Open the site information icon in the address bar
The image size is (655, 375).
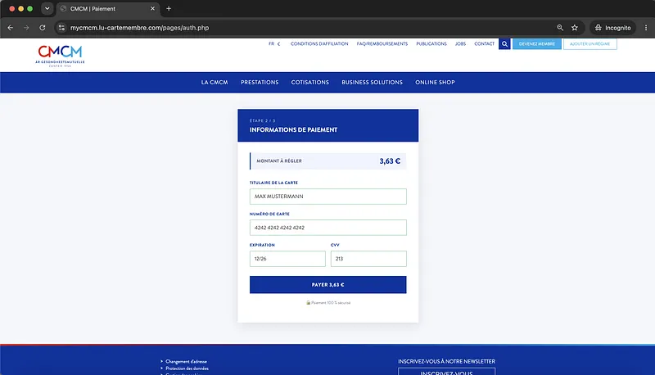click(61, 28)
